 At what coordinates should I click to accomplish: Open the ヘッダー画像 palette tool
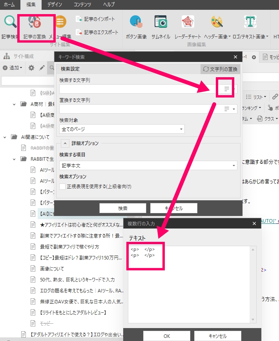[216, 23]
